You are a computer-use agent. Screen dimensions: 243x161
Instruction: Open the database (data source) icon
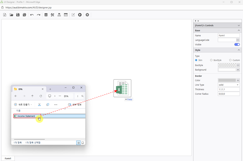click(x=46, y=15)
